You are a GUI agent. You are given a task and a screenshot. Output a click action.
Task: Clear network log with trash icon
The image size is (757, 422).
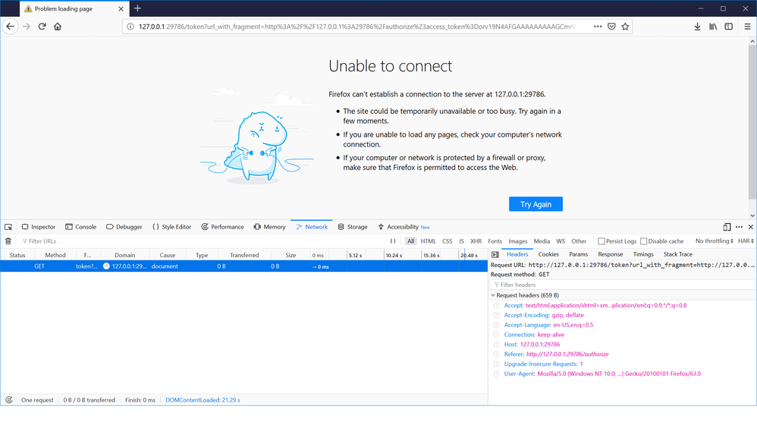point(8,241)
